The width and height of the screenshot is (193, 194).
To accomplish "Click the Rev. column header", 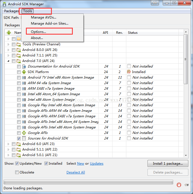I will [119, 33].
